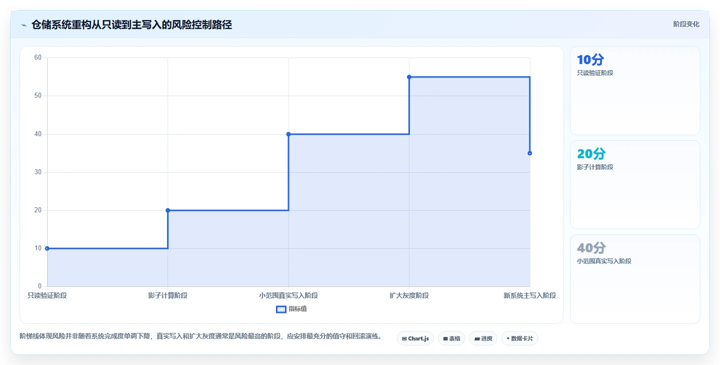This screenshot has height=365, width=720.
Task: Select the Chart.js tag
Action: pos(415,338)
